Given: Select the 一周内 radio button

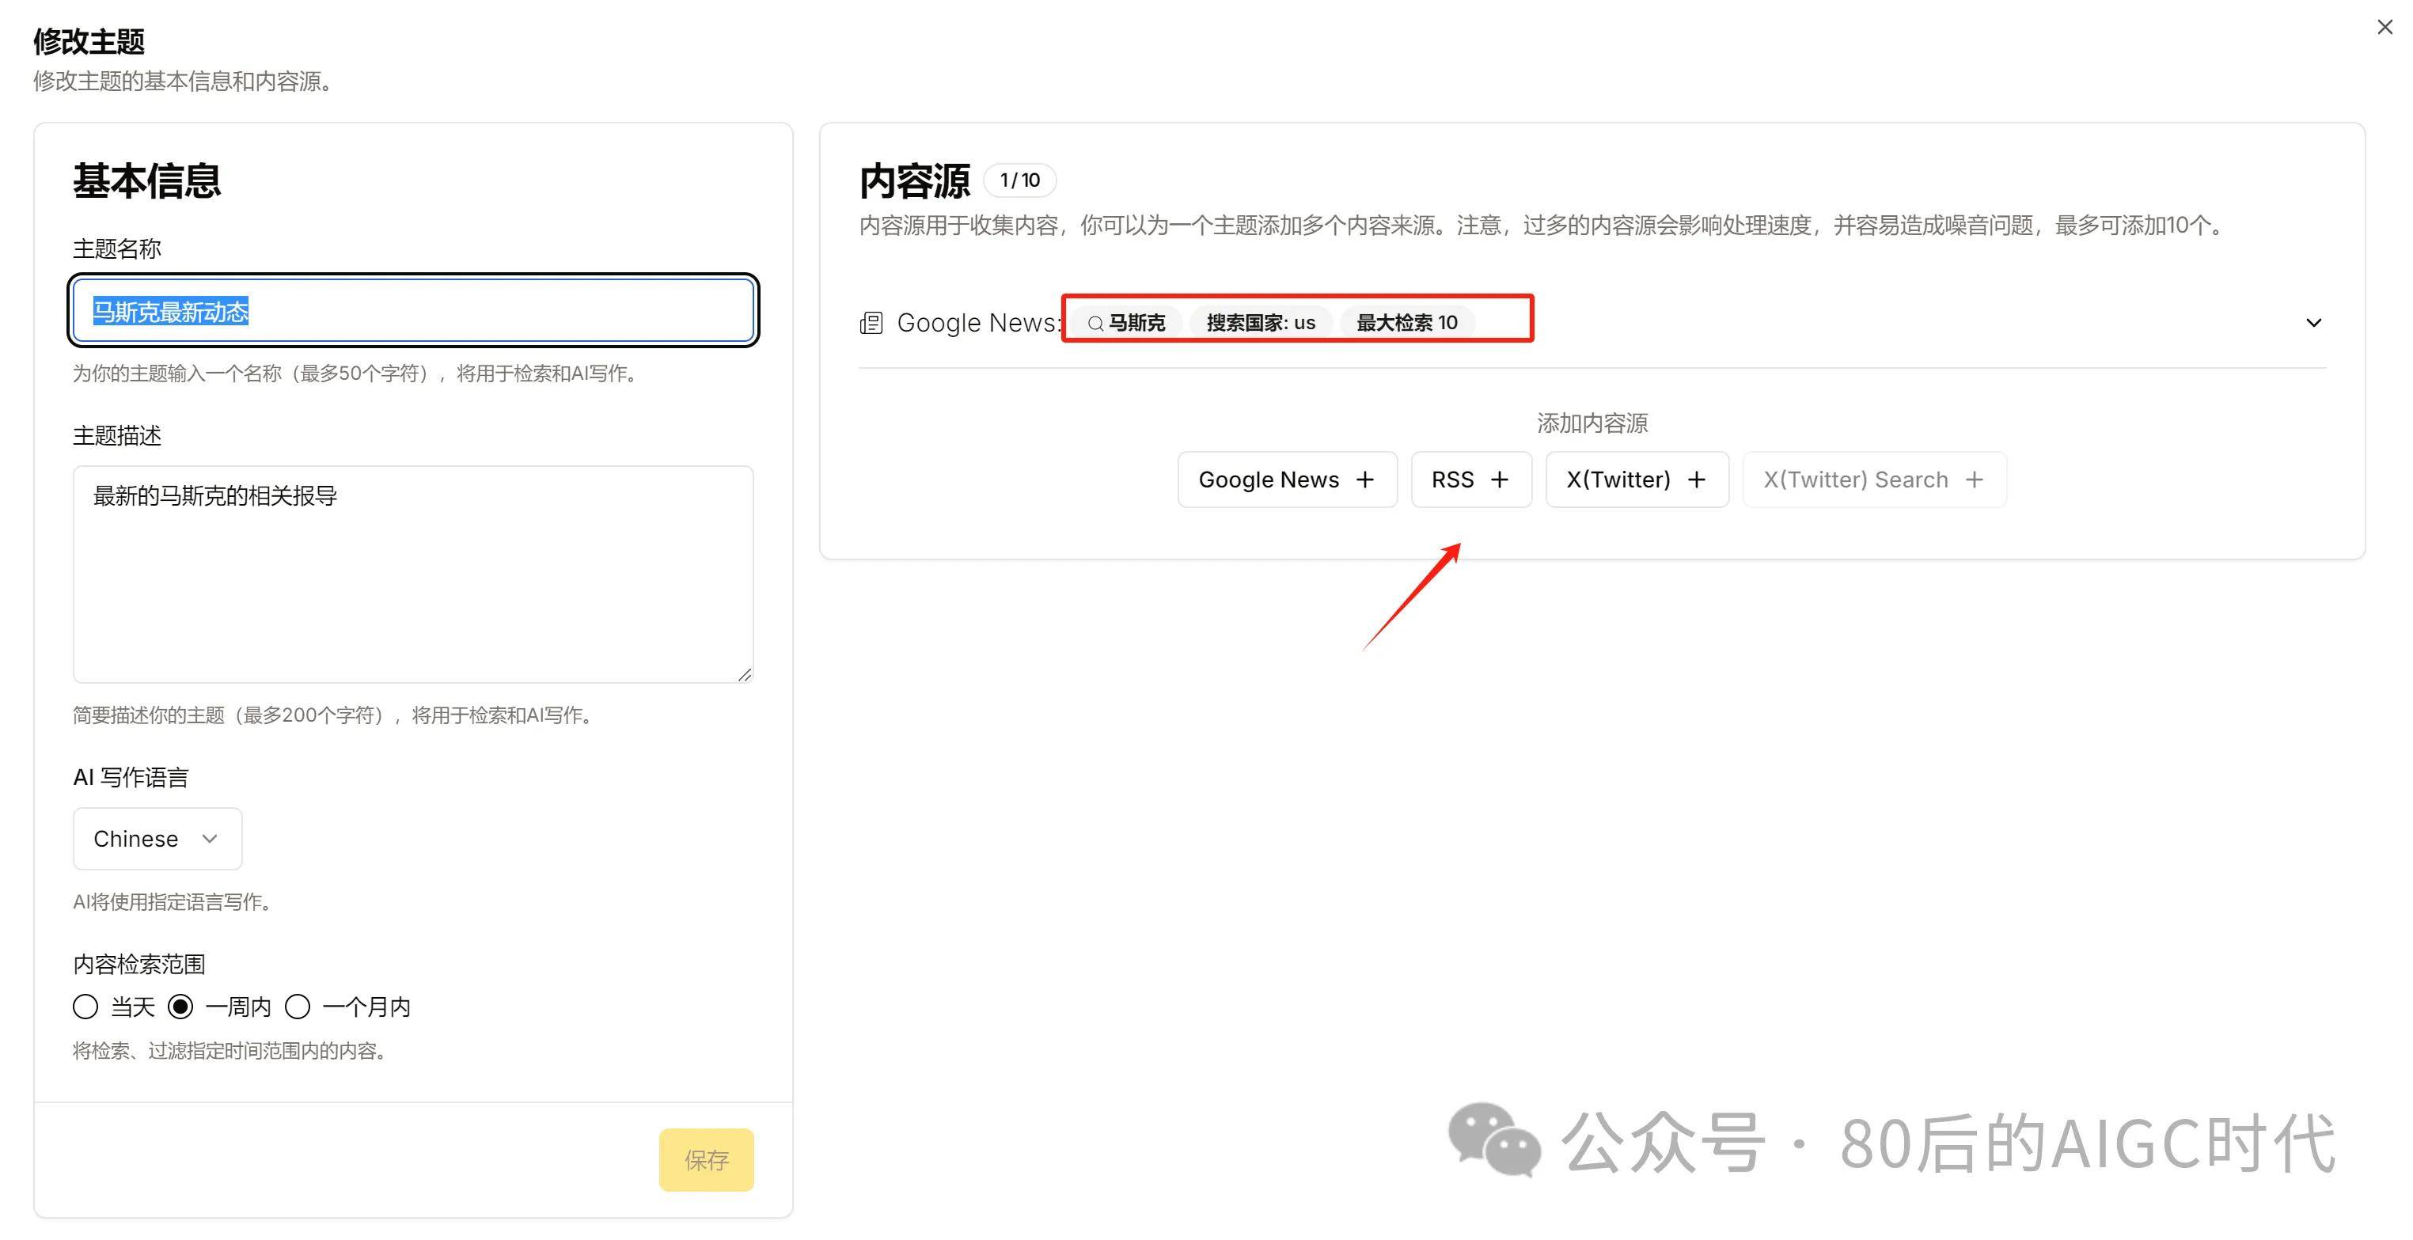Looking at the screenshot, I should tap(180, 1006).
